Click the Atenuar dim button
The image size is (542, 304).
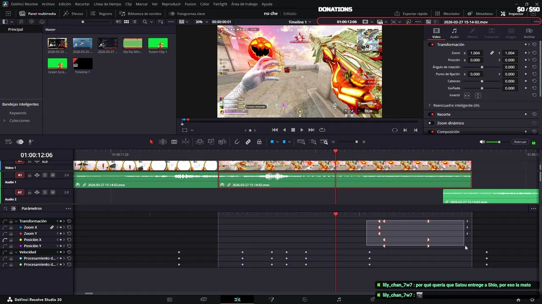point(520,142)
